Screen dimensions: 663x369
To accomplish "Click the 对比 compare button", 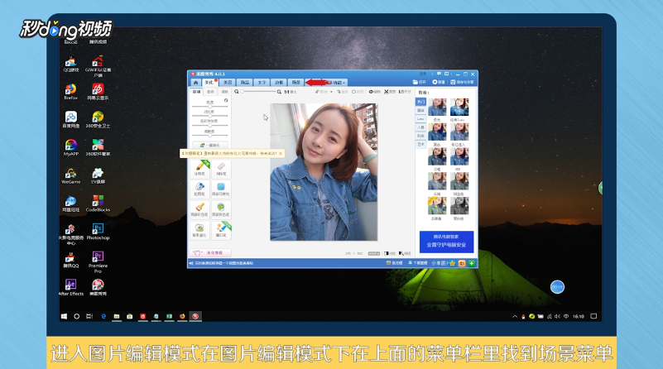I will tap(390, 254).
